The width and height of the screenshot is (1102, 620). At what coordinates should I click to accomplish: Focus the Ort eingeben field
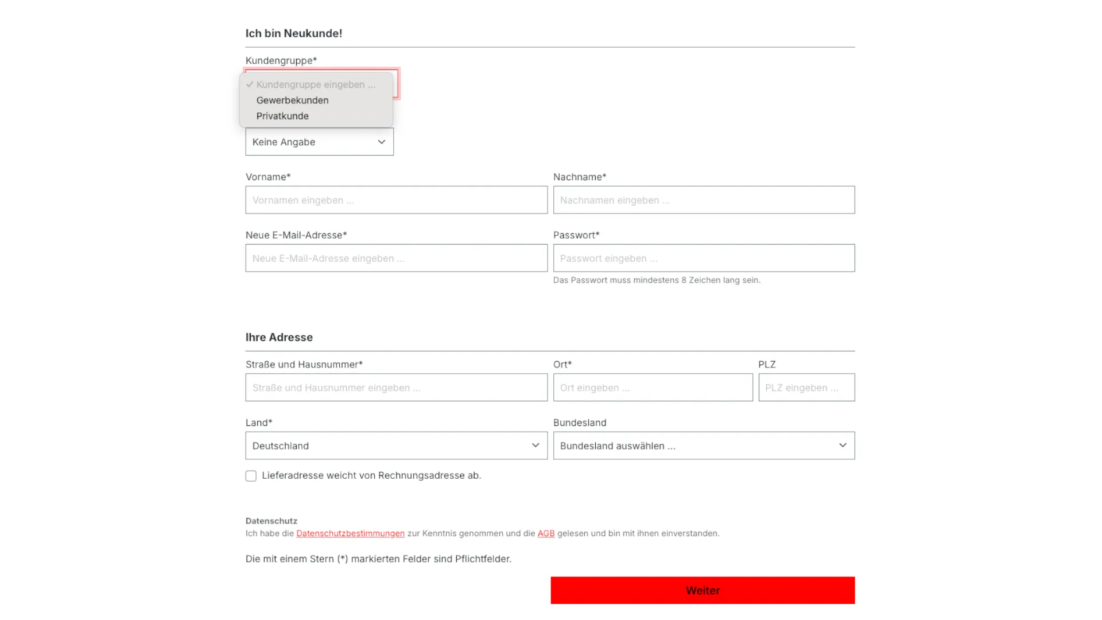pyautogui.click(x=653, y=387)
